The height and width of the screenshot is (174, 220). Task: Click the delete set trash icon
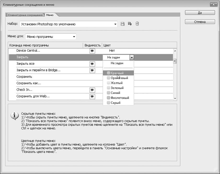(x=137, y=24)
